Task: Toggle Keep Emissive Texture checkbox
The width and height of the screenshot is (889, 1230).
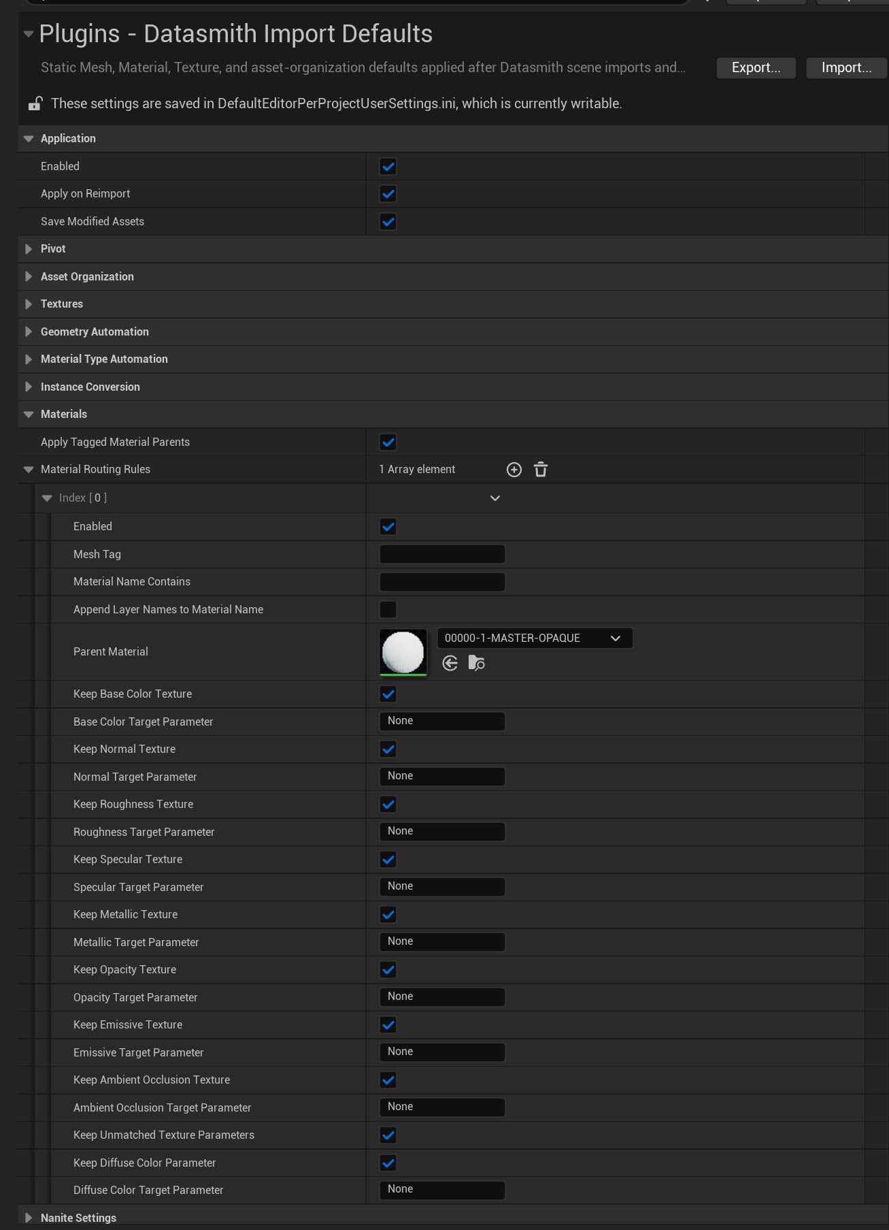Action: click(x=388, y=1025)
